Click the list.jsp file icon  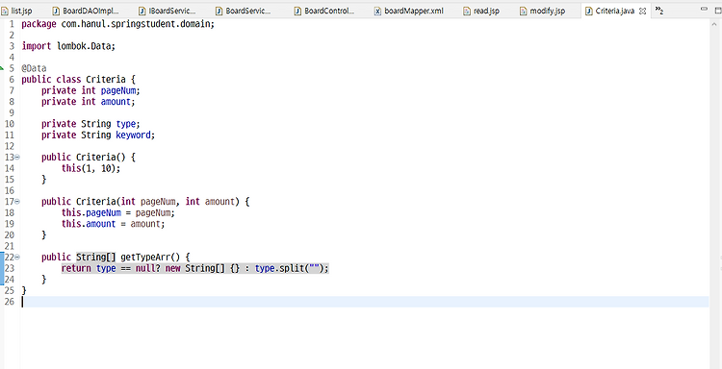pyautogui.click(x=6, y=11)
